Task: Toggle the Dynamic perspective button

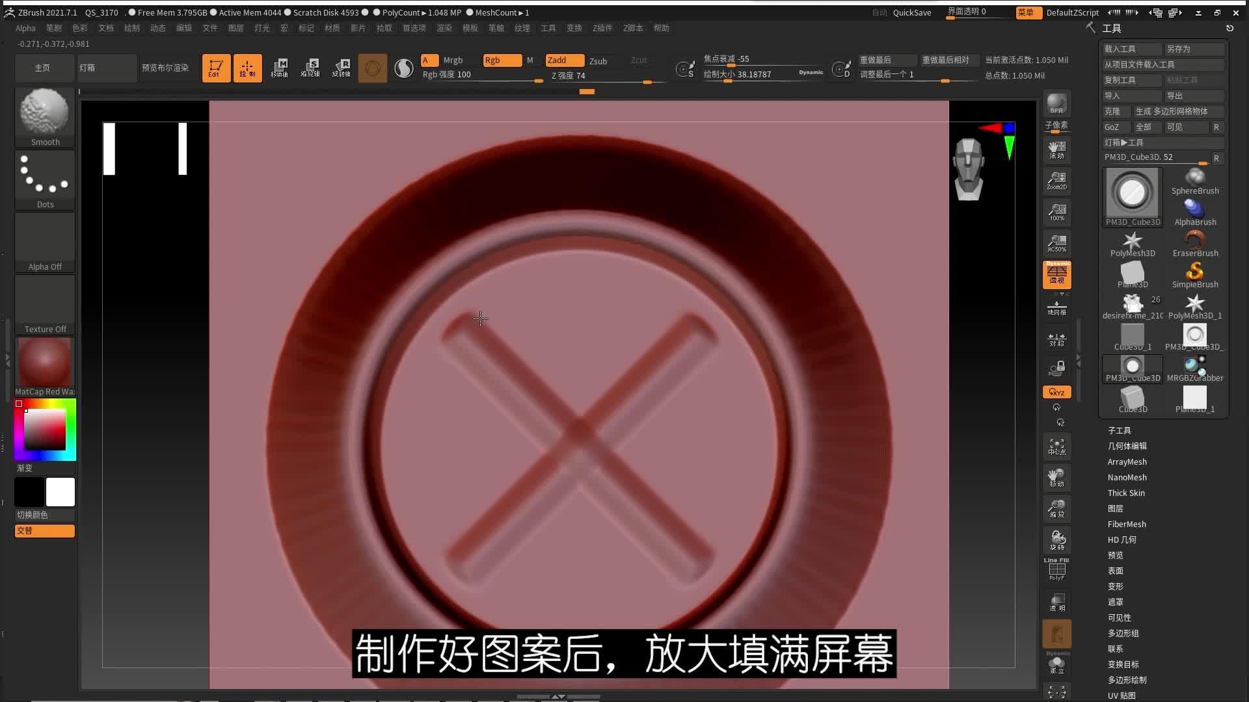Action: click(x=1056, y=274)
